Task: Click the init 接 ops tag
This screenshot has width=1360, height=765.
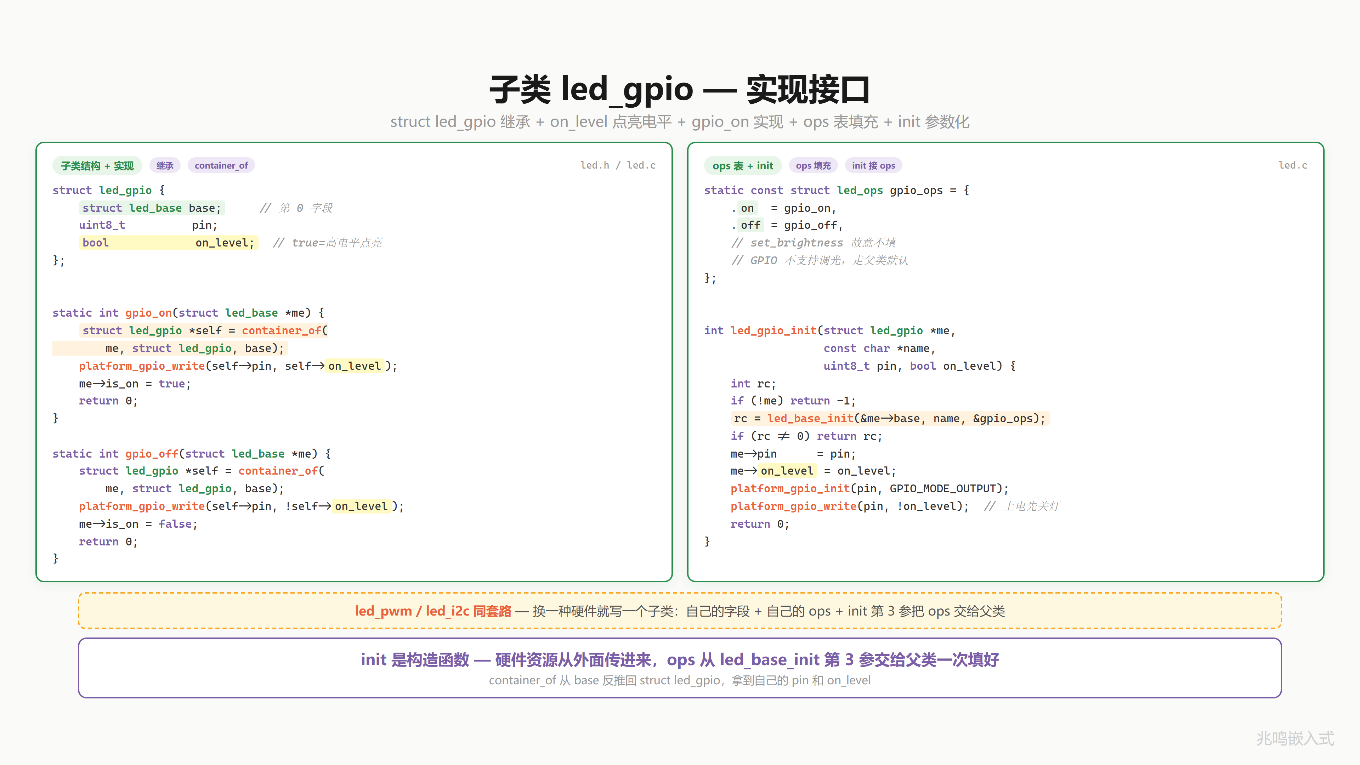Action: pos(873,166)
